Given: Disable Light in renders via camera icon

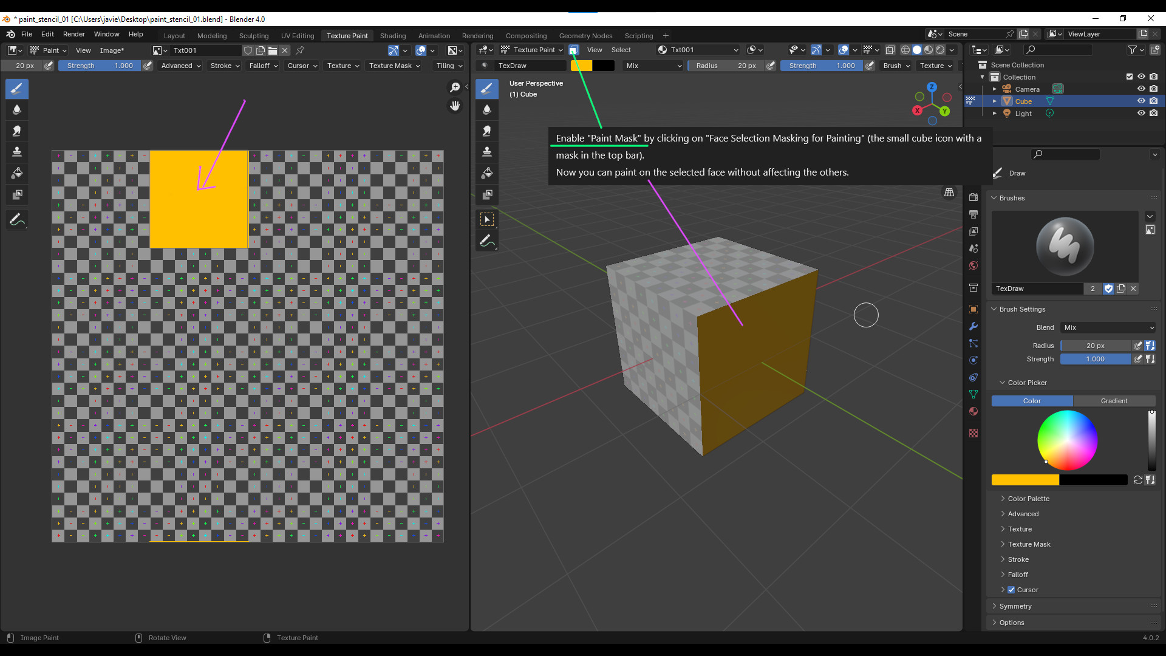Looking at the screenshot, I should pos(1153,114).
